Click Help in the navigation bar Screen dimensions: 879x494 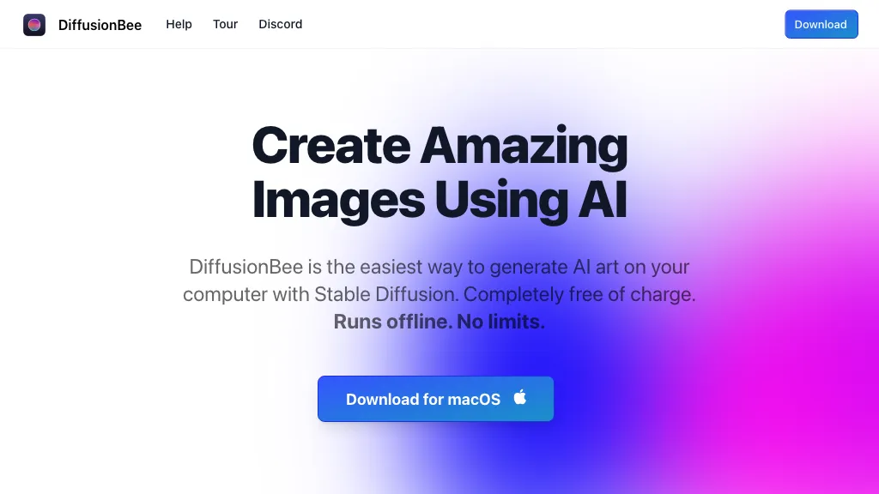pos(179,24)
